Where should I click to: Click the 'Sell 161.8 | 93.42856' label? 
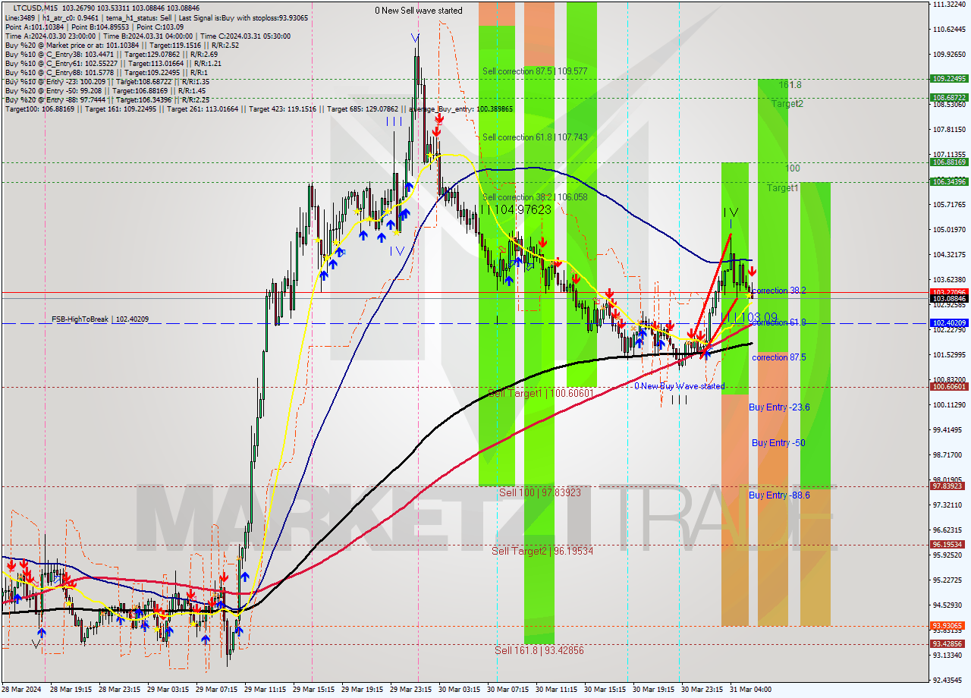[539, 650]
